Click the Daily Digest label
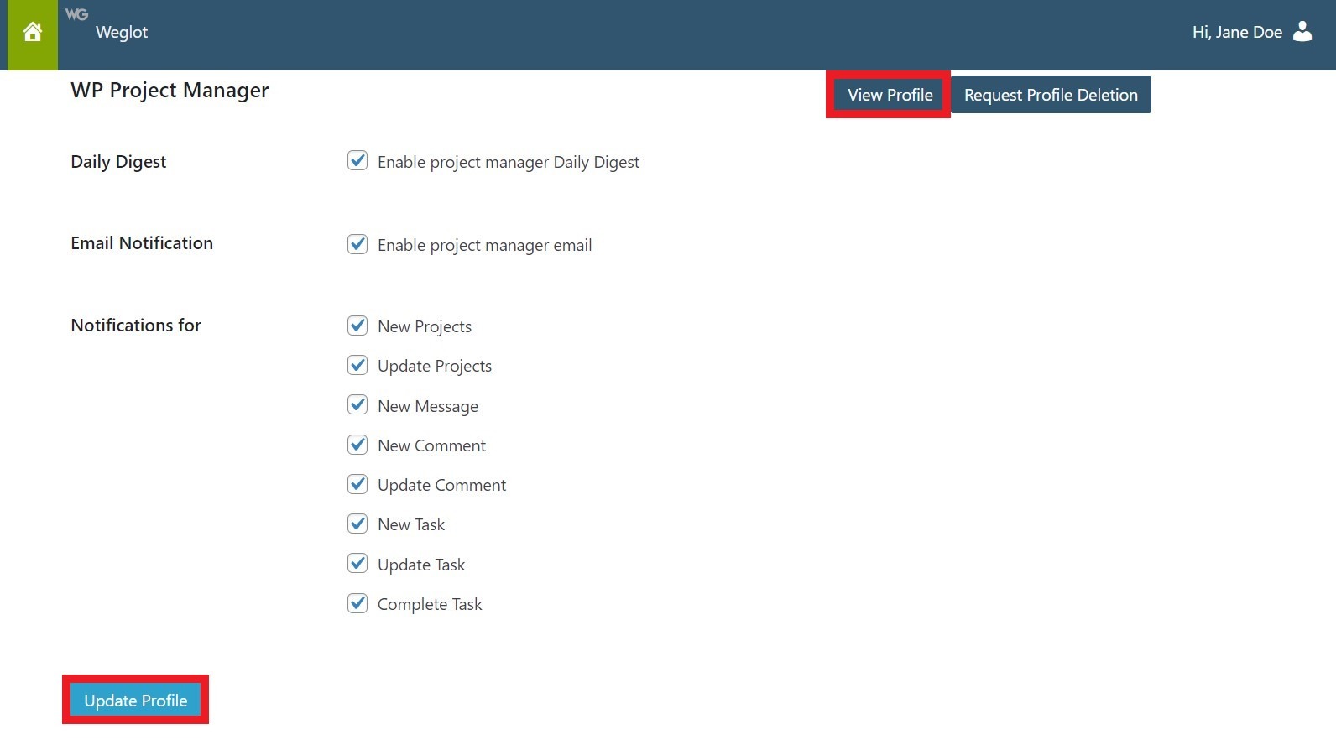 (x=118, y=162)
